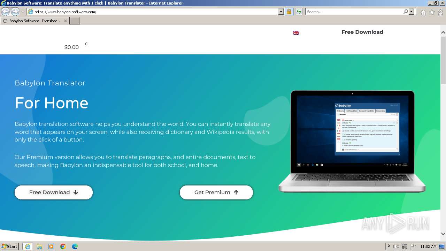The width and height of the screenshot is (446, 251).
Task: Click the Free Download header link
Action: [362, 32]
